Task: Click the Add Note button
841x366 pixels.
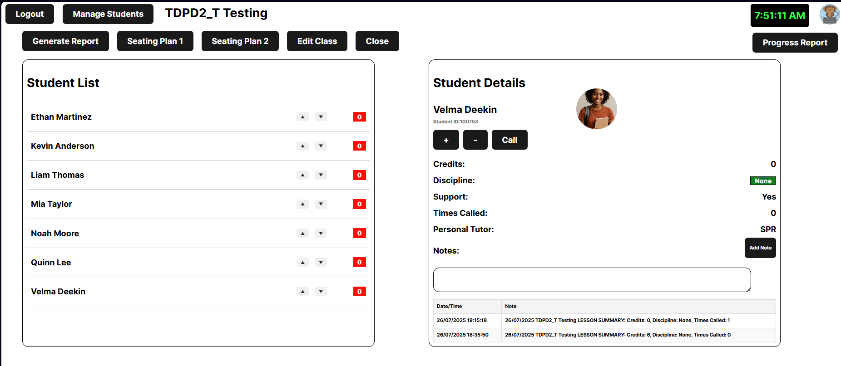Action: (x=760, y=248)
